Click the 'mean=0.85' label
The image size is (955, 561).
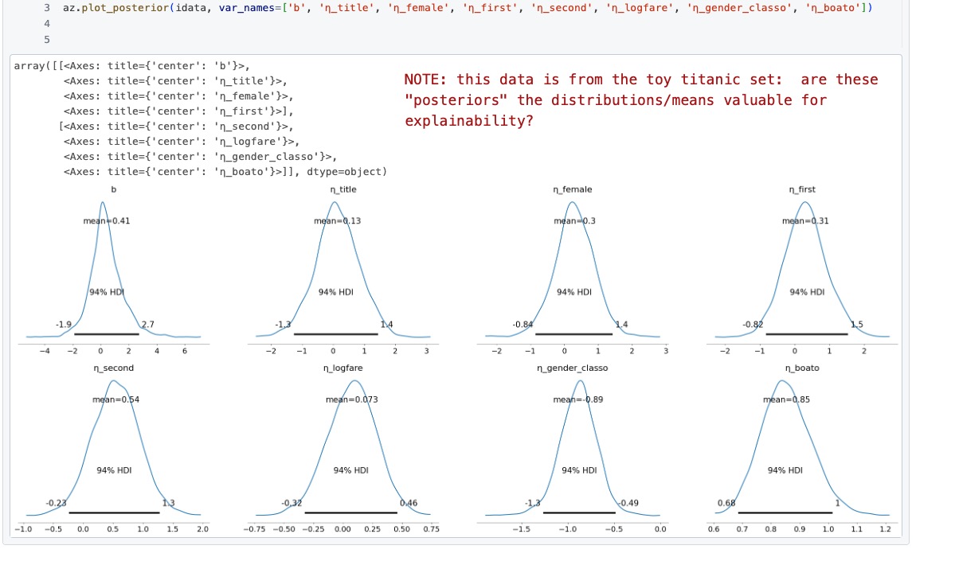tap(786, 399)
